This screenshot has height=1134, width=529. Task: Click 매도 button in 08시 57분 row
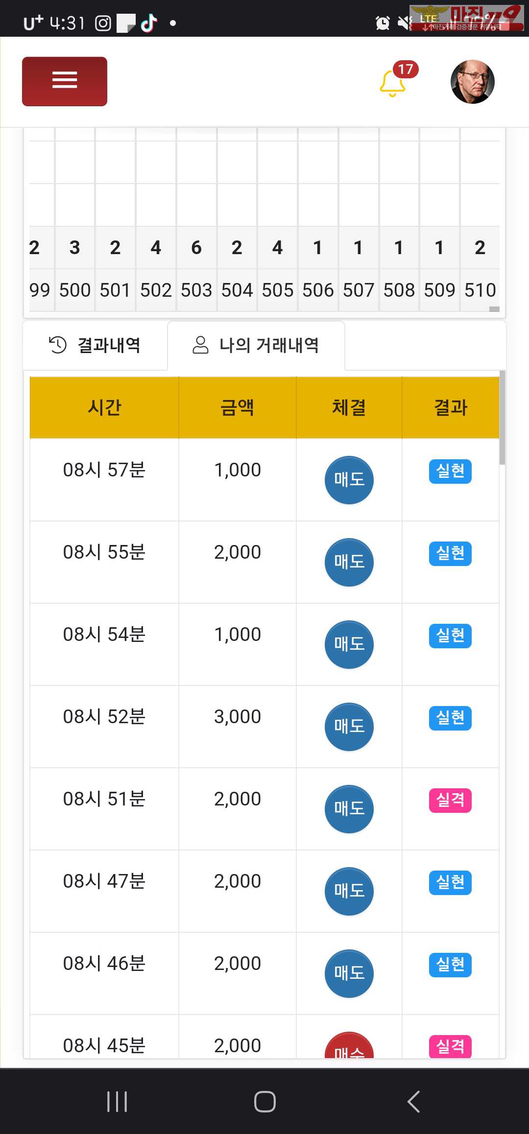tap(349, 480)
